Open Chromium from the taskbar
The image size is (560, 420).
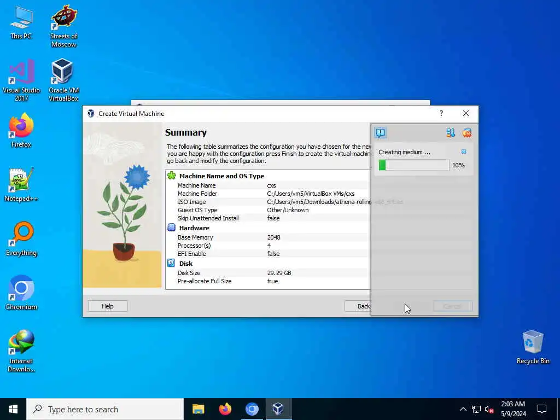252,409
